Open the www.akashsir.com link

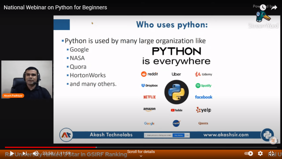point(226,135)
